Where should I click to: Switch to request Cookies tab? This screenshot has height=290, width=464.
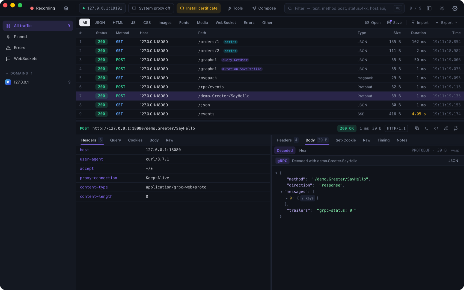coord(135,140)
